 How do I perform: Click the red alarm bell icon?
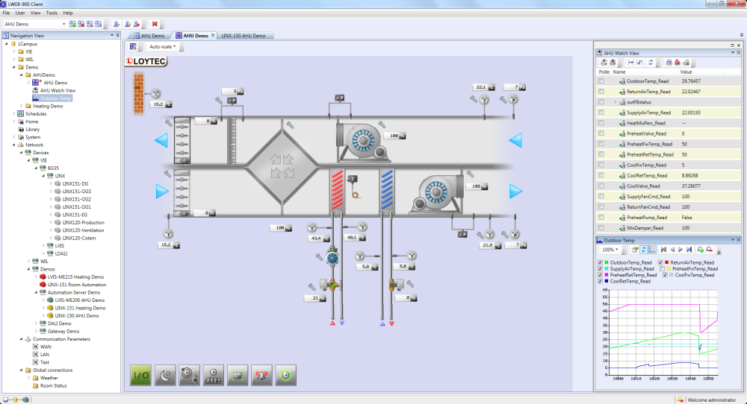click(x=261, y=376)
